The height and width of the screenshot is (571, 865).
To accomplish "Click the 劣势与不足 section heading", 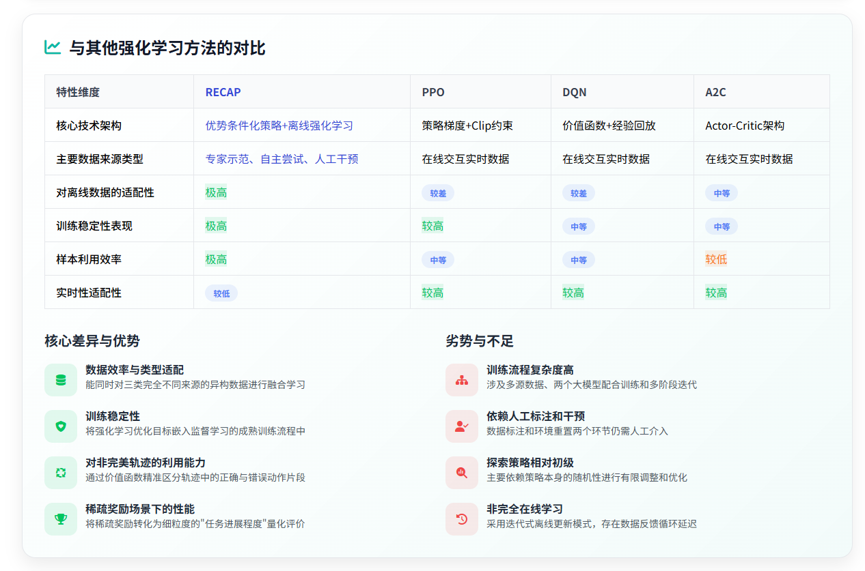I will 480,340.
